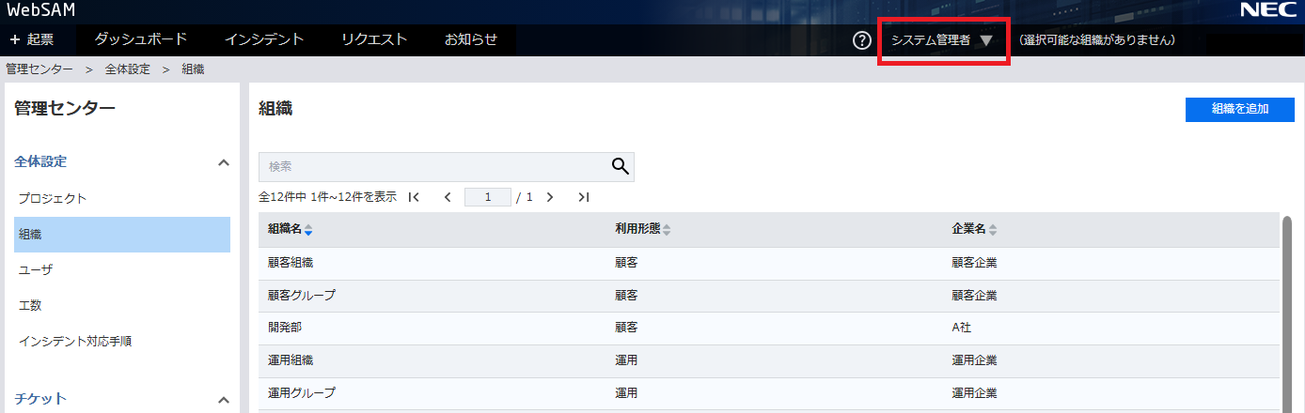Open the ダッシュボード tab
1305x413 pixels.
141,39
